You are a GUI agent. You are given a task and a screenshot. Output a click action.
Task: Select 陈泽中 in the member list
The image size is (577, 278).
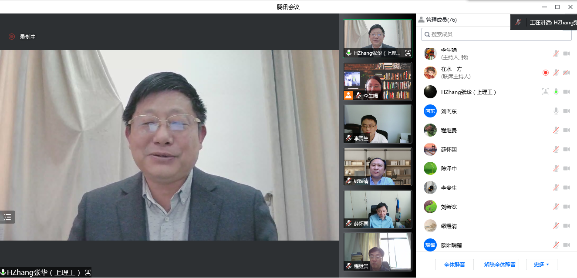pos(449,168)
